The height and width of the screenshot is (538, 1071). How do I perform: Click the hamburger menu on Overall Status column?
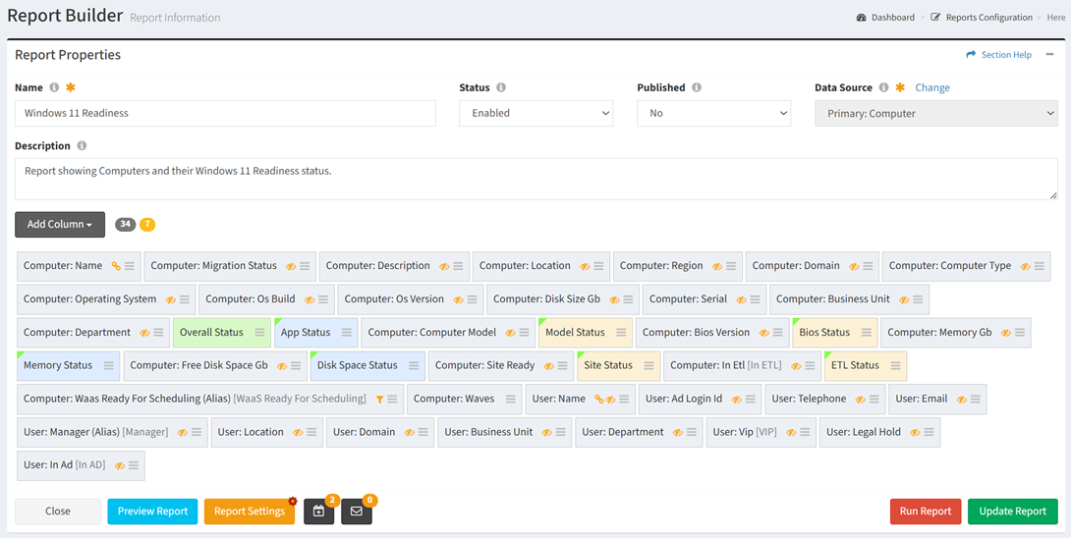tap(259, 333)
